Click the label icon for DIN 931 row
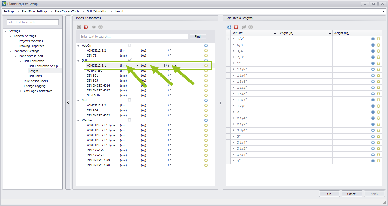Viewport: 388px width, 206px height. click(x=169, y=75)
